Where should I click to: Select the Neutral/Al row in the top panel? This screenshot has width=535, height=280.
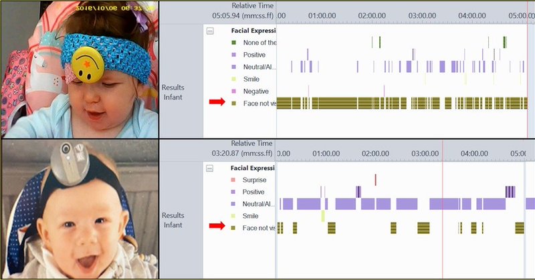point(259,67)
